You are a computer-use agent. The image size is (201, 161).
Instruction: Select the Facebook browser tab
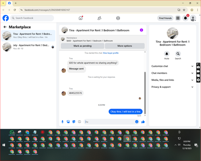[9, 3]
